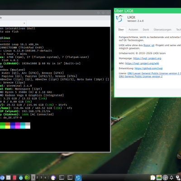The height and width of the screenshot is (181, 181).
Task: Click the '1 hour, 7 mins' uptime text
Action: coord(15,54)
